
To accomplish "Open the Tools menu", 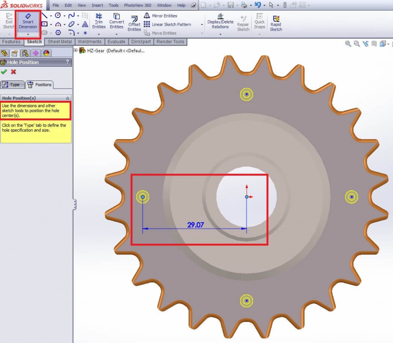I will [113, 5].
